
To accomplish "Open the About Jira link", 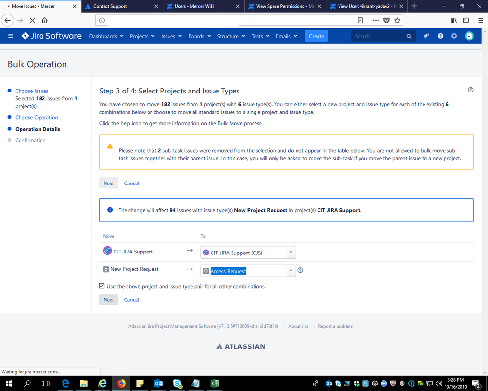I will (298, 326).
